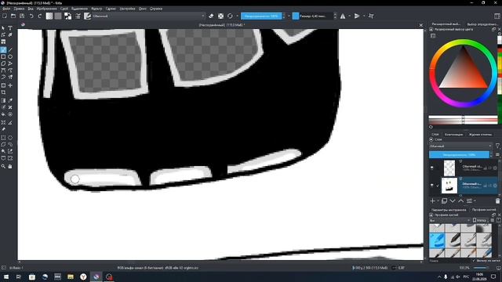Save the document using toolbar icon
The height and width of the screenshot is (282, 502).
pyautogui.click(x=22, y=16)
